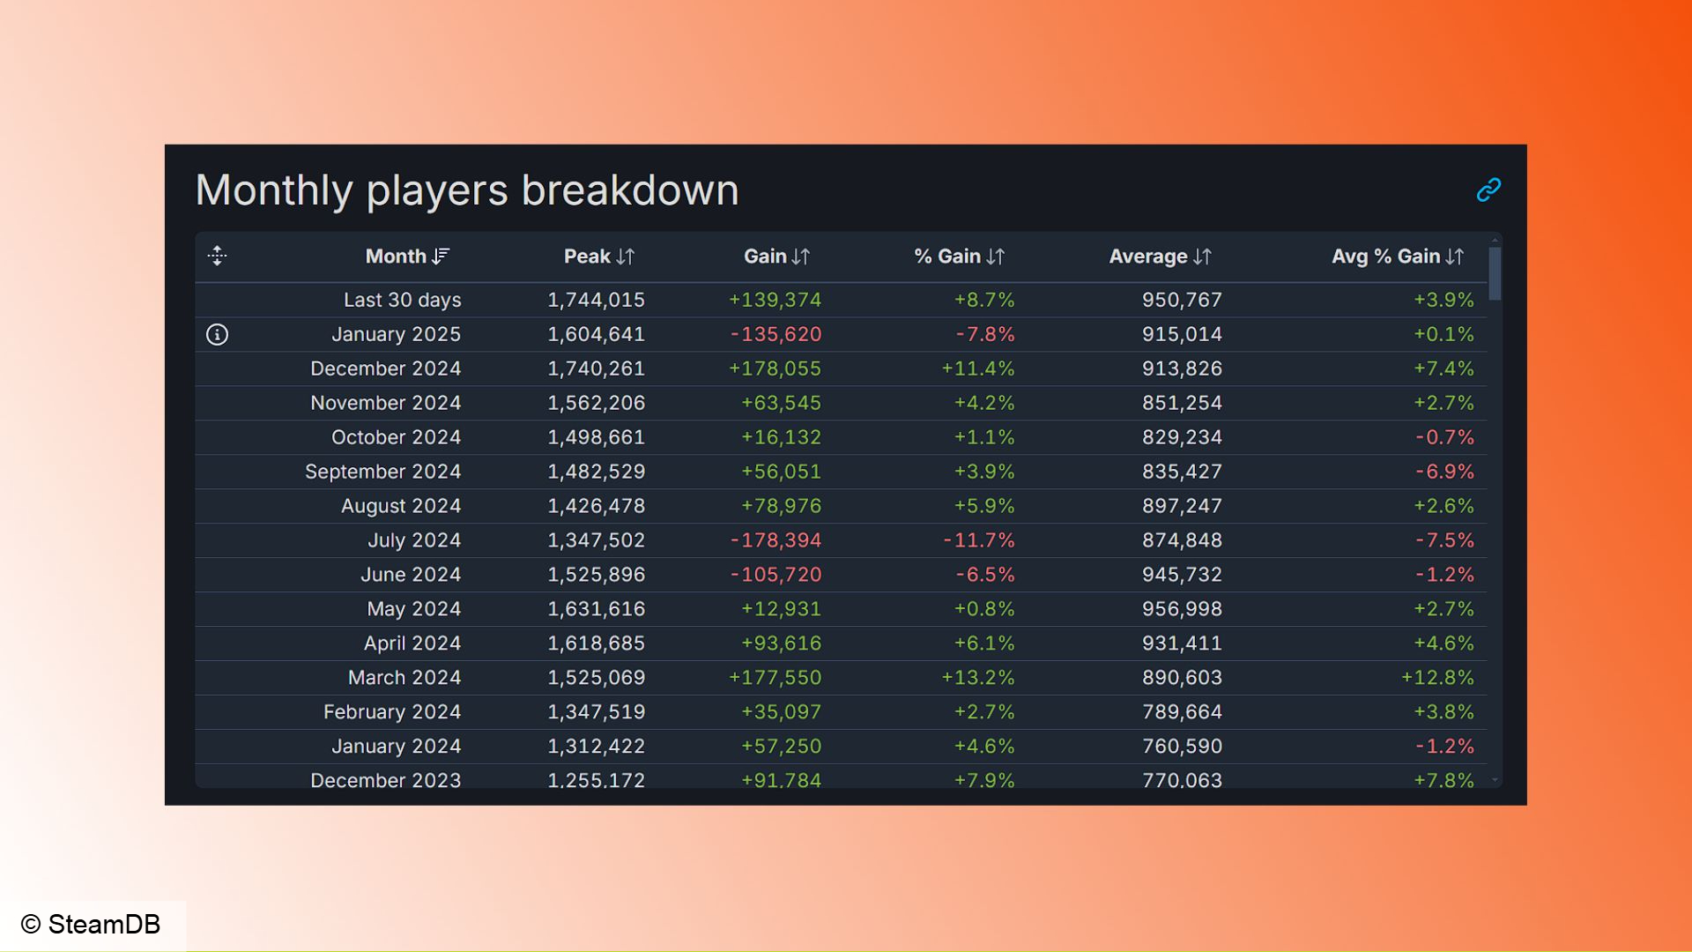Click the Average column header text
The height and width of the screenshot is (952, 1692).
tap(1148, 257)
